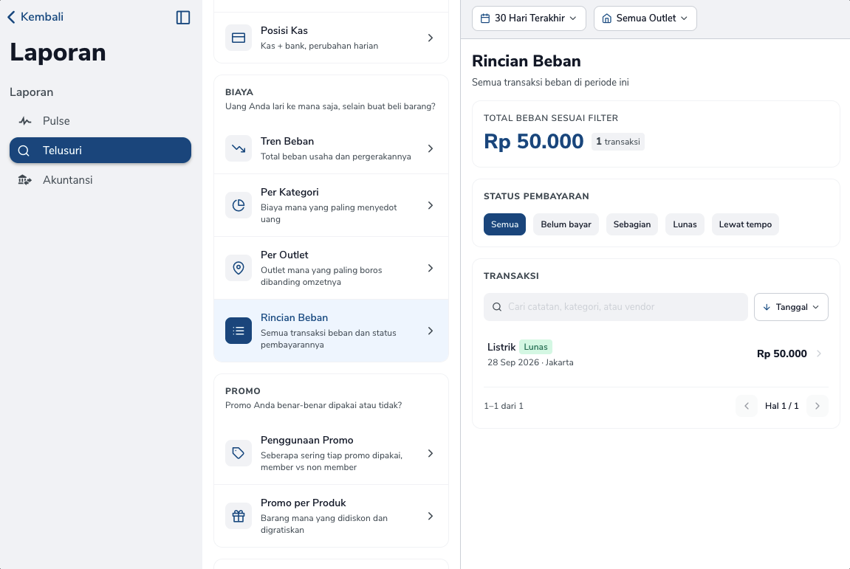Filter by Belum bayar status
The image size is (850, 569).
coord(566,224)
